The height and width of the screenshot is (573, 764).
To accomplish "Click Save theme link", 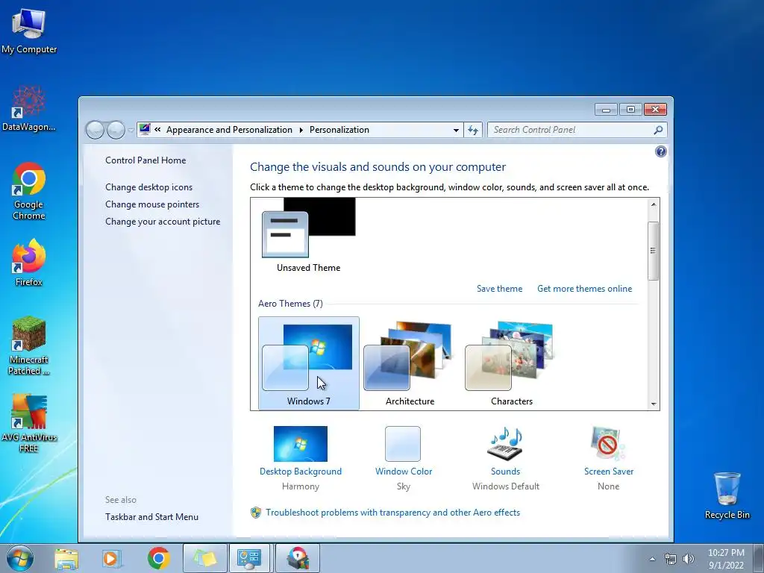I will click(x=499, y=289).
